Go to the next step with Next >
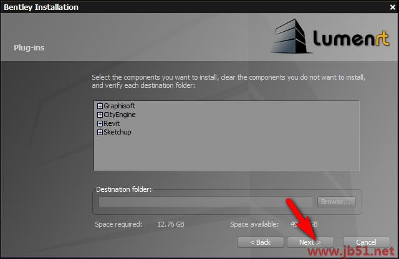The width and height of the screenshot is (399, 259). pyautogui.click(x=310, y=242)
